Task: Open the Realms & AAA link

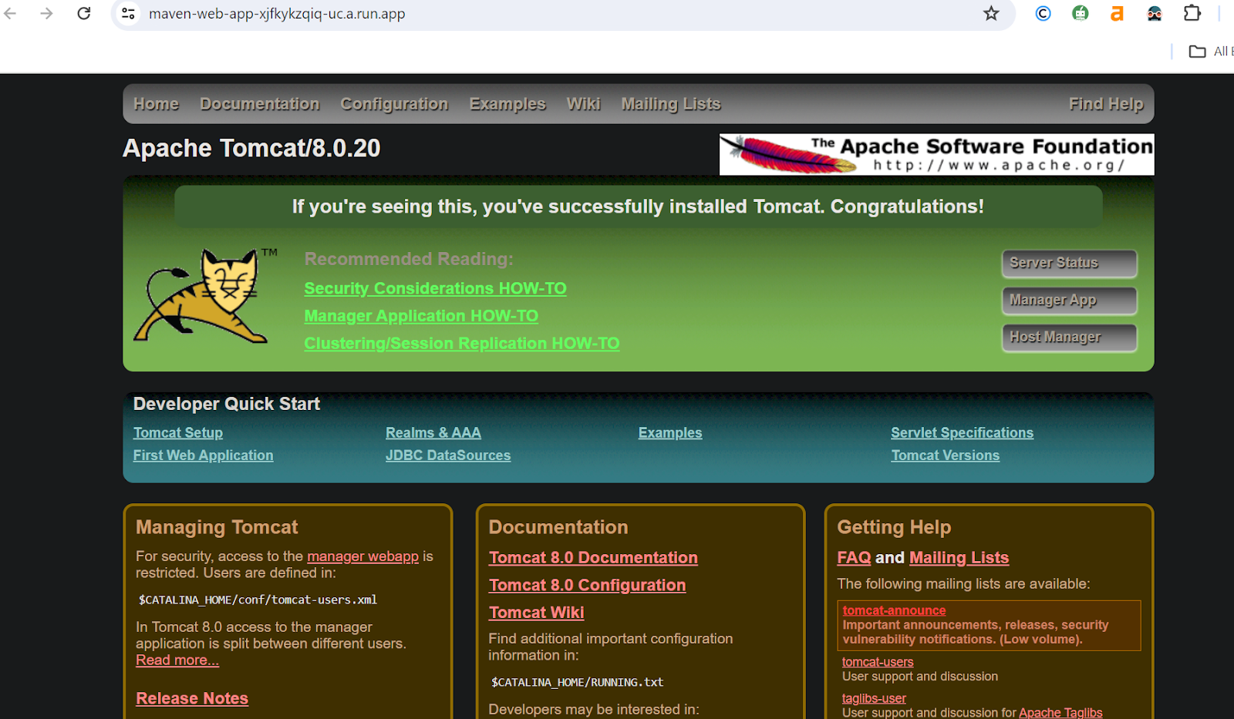Action: 433,433
